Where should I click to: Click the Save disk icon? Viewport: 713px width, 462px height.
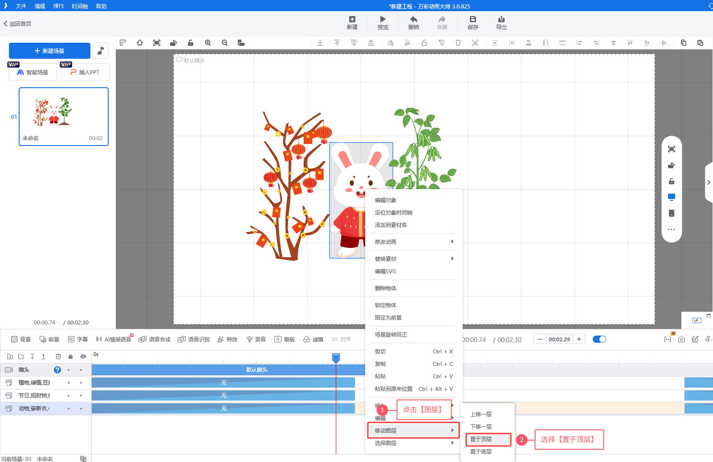(473, 20)
